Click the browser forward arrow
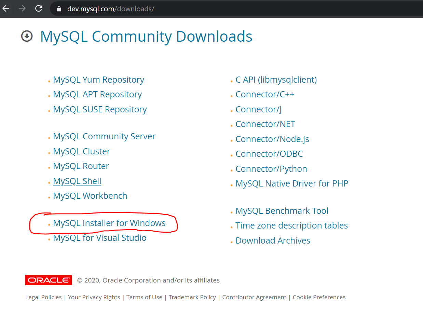423x317 pixels. tap(22, 9)
